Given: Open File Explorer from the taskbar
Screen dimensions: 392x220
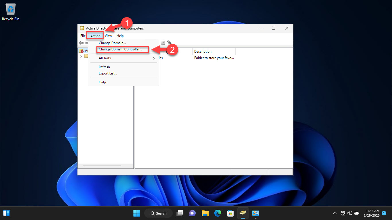Looking at the screenshot, I should coord(205,213).
